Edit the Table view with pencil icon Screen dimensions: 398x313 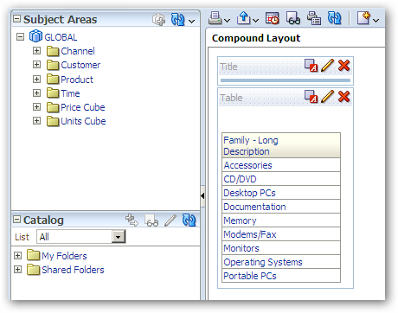coord(327,96)
